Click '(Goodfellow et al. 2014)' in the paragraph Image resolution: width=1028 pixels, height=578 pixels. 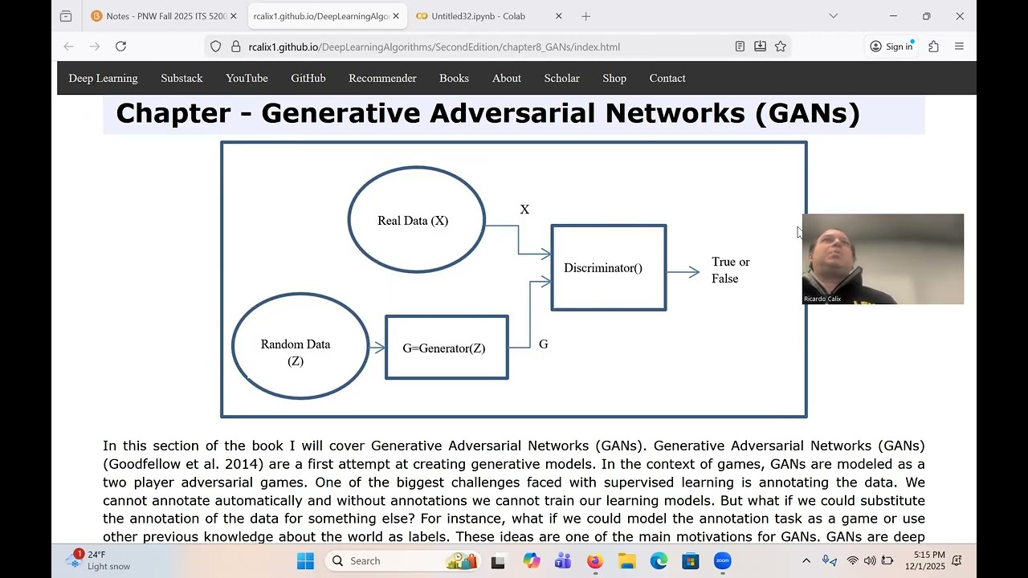coord(184,464)
